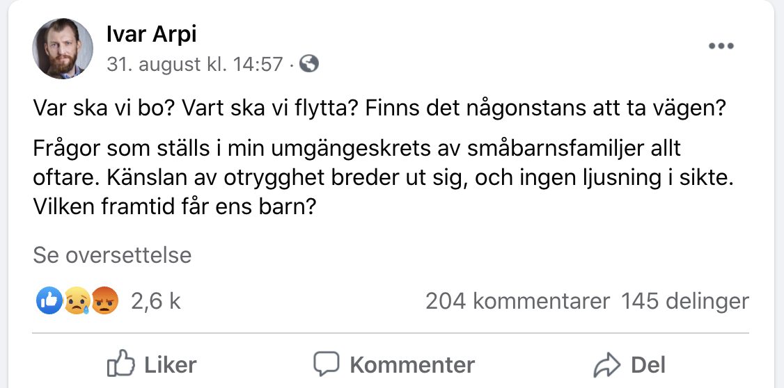Show who reacted via the 2,6 k count
The image size is (784, 388).
(x=156, y=301)
